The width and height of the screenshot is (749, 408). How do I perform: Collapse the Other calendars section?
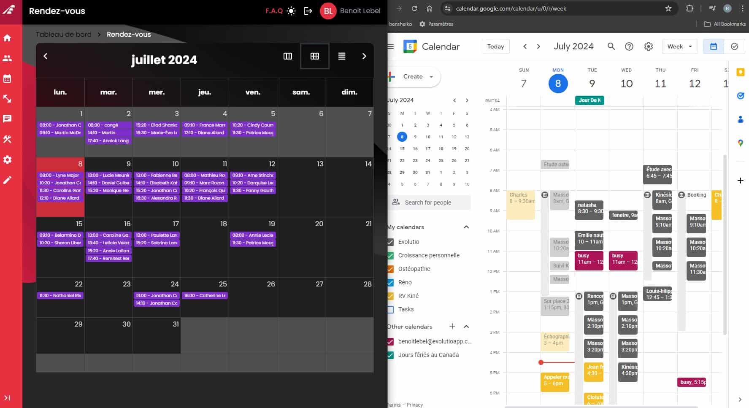click(x=466, y=327)
